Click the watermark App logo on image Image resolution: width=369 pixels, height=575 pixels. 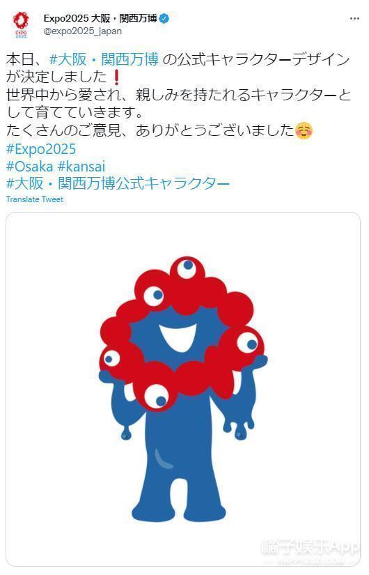coord(310,549)
